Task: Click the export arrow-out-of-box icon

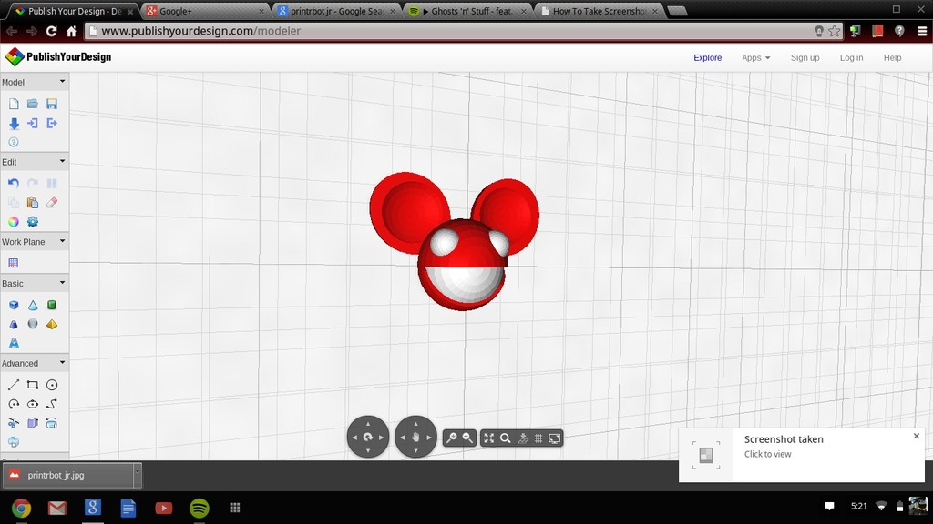Action: pos(52,123)
